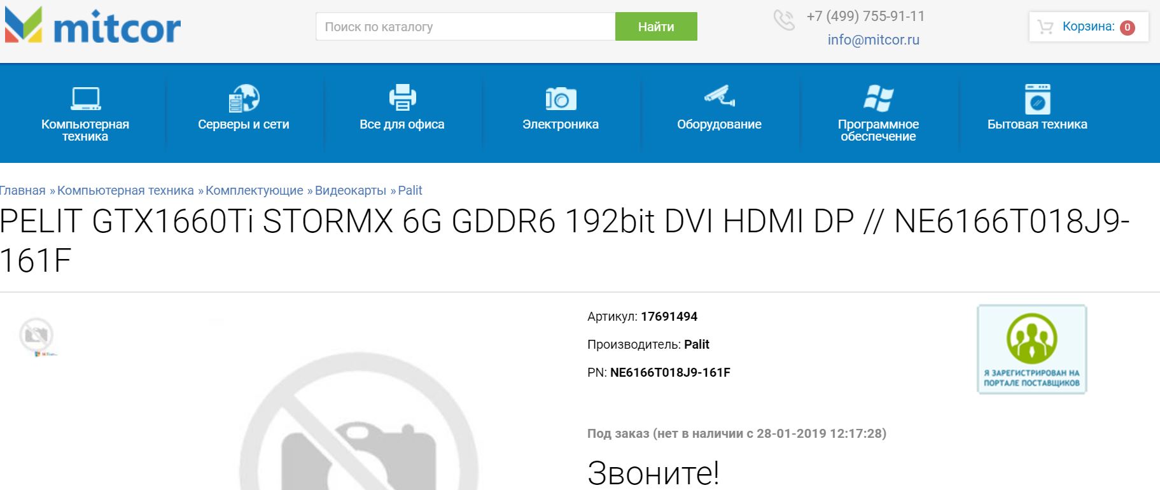Click the green Найти search button
This screenshot has width=1160, height=490.
pyautogui.click(x=656, y=27)
